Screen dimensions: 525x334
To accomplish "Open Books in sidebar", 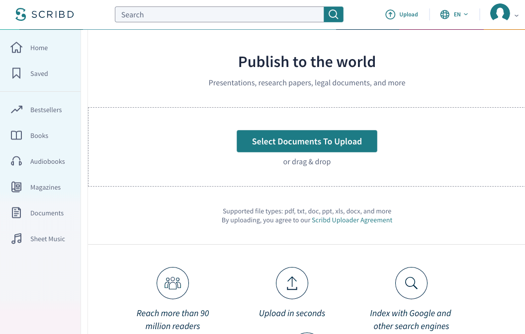I will (x=40, y=136).
